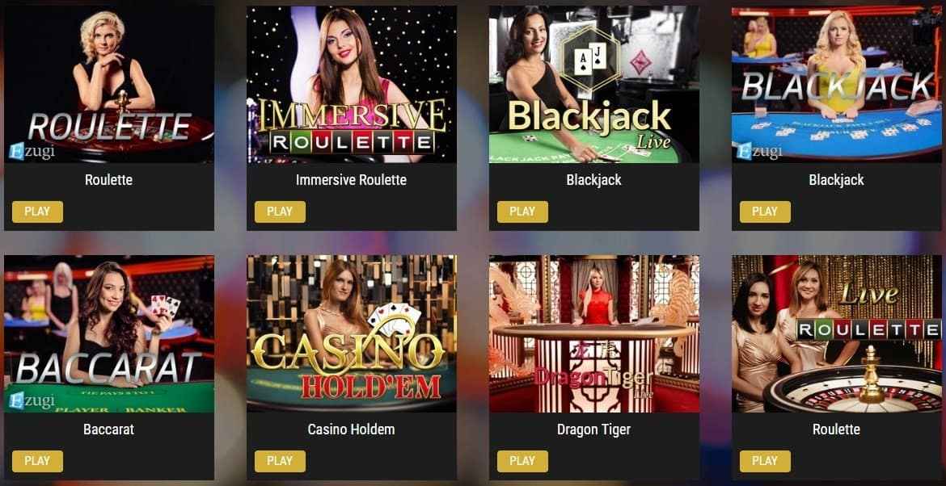Click the Ezugi logo on Baccarat thumbnail
946x486 pixels.
coord(32,400)
